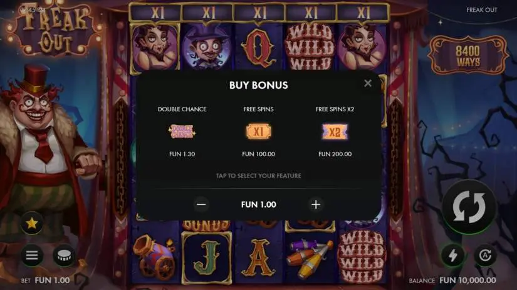Select the Double Chance ticket icon
Image resolution: width=517 pixels, height=290 pixels.
pyautogui.click(x=182, y=131)
